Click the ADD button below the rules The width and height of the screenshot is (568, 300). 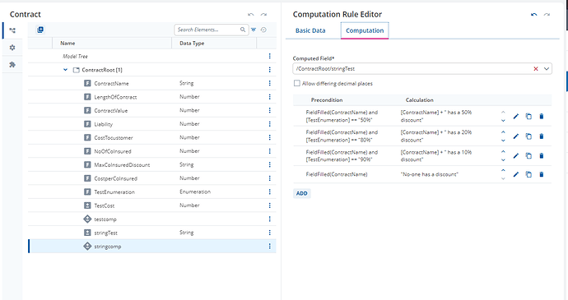click(302, 193)
